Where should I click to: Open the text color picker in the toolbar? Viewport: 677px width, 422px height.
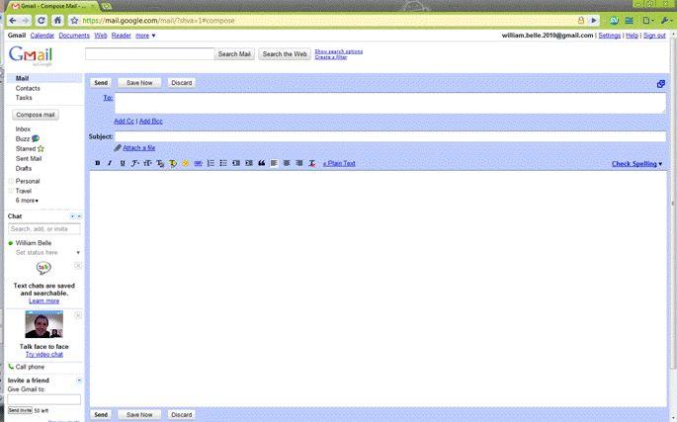[160, 163]
